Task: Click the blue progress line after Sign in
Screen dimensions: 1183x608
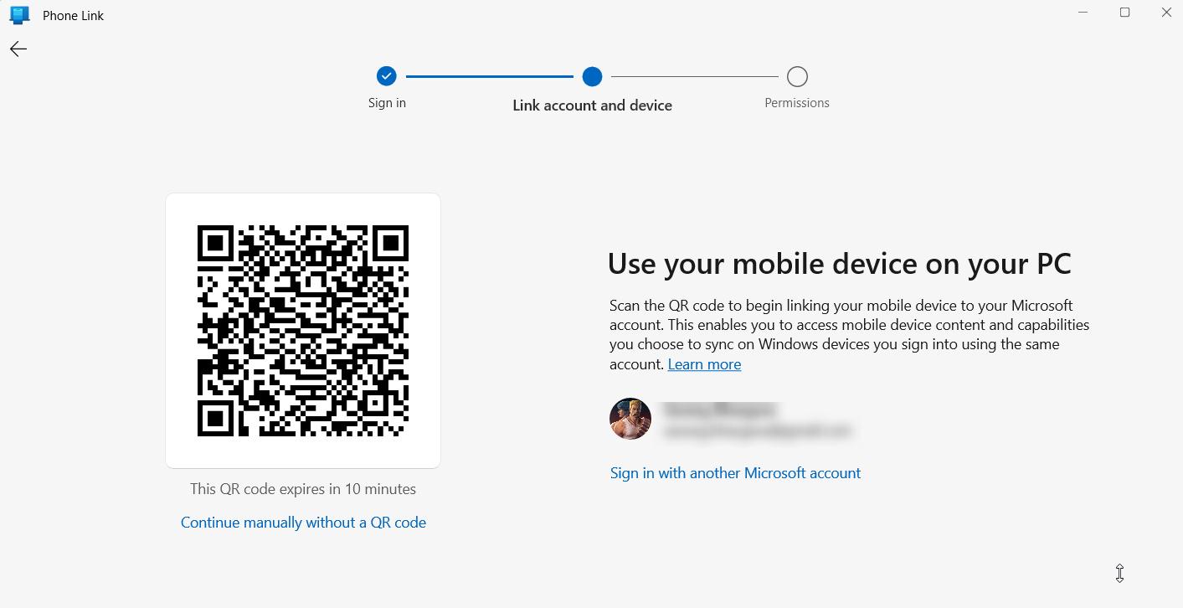Action: point(489,76)
